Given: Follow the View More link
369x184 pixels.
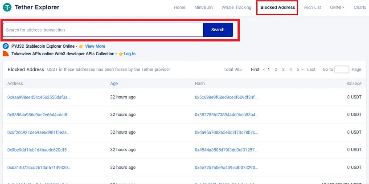Looking at the screenshot, I should (95, 46).
